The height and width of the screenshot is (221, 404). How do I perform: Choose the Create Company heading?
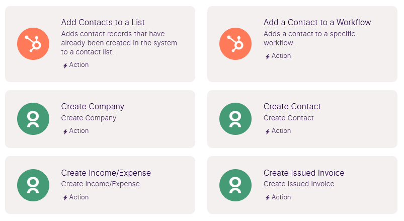(93, 107)
